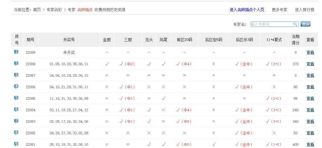Open 进入名师指点个人页 link
Viewport: 322px width, 148px height.
pyautogui.click(x=247, y=10)
